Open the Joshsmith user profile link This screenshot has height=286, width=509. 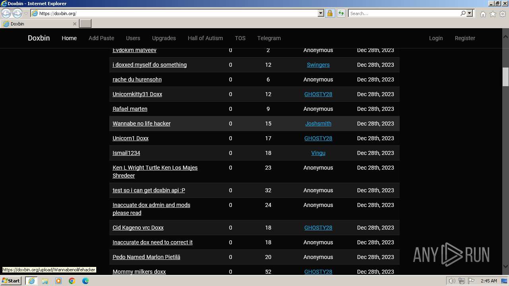318,124
